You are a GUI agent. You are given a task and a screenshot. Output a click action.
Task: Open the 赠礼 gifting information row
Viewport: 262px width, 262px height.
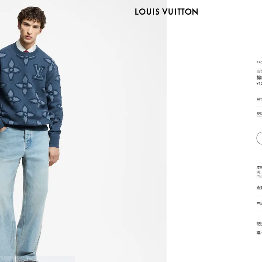[259, 233]
